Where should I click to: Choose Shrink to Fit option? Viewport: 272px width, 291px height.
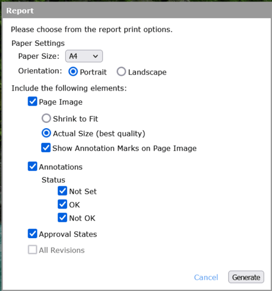click(x=47, y=118)
